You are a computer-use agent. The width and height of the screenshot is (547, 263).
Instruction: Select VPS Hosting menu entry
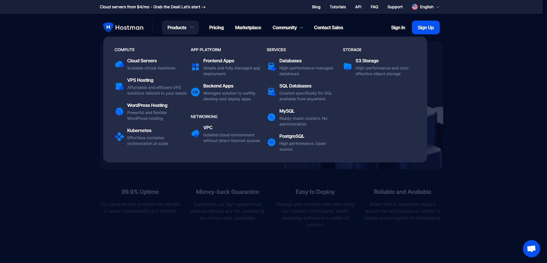point(151,86)
